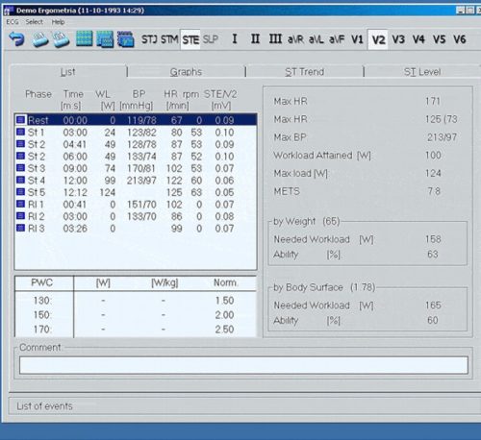The height and width of the screenshot is (440, 481).
Task: Click the second printer icon
Action: tap(61, 39)
